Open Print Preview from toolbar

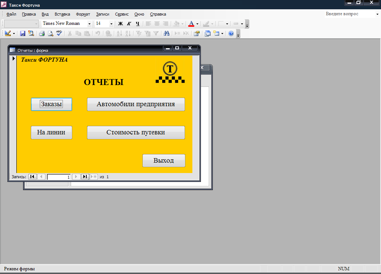(51, 33)
